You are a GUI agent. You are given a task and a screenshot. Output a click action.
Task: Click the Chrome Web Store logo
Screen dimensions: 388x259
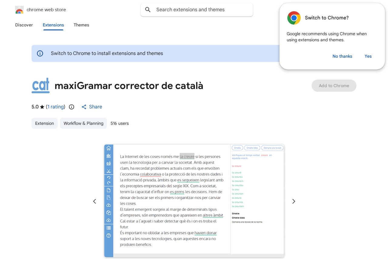[19, 9]
